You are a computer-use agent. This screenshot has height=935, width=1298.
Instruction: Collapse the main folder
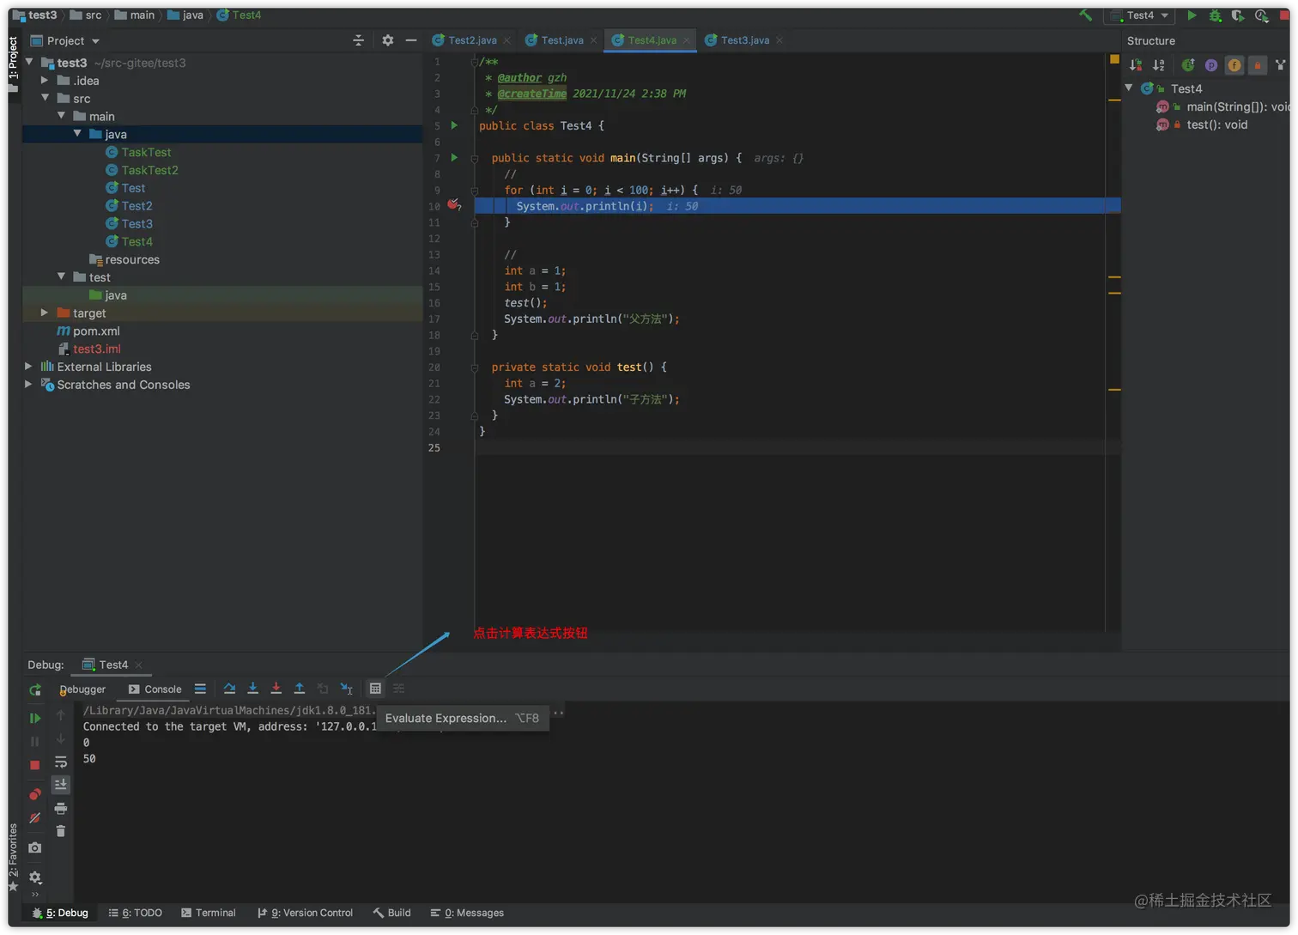(61, 116)
